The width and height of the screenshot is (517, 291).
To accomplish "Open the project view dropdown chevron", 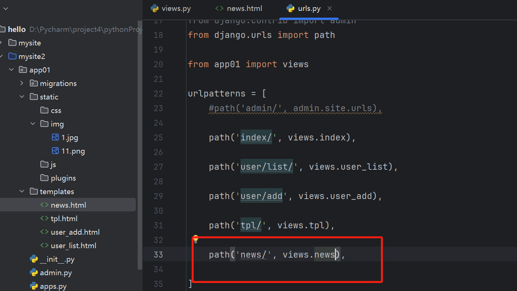I will pos(5,8).
